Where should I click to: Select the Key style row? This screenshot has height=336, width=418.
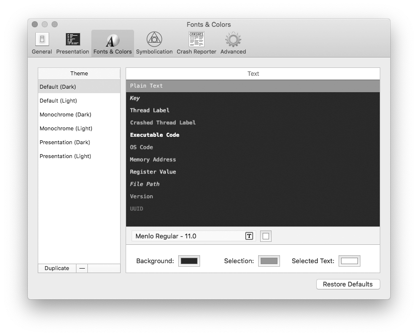pos(253,98)
